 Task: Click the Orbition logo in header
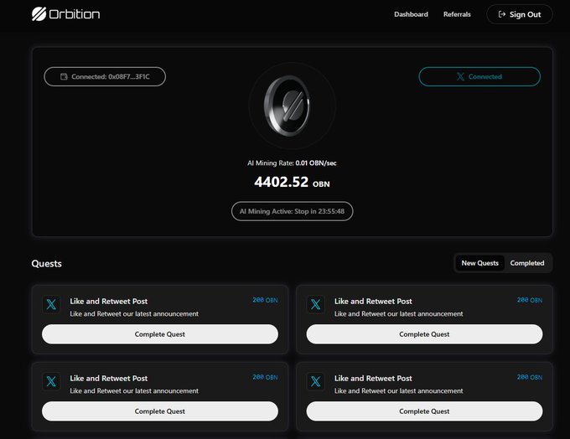click(65, 14)
